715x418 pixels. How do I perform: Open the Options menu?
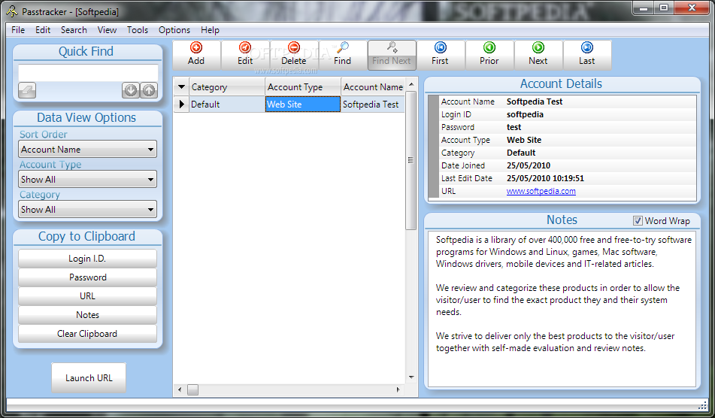(174, 30)
